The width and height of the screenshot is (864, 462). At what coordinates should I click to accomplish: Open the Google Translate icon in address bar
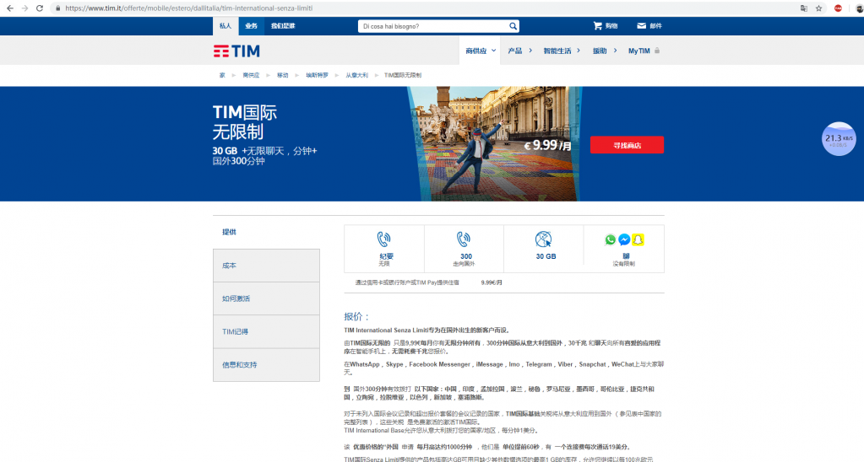click(x=804, y=8)
